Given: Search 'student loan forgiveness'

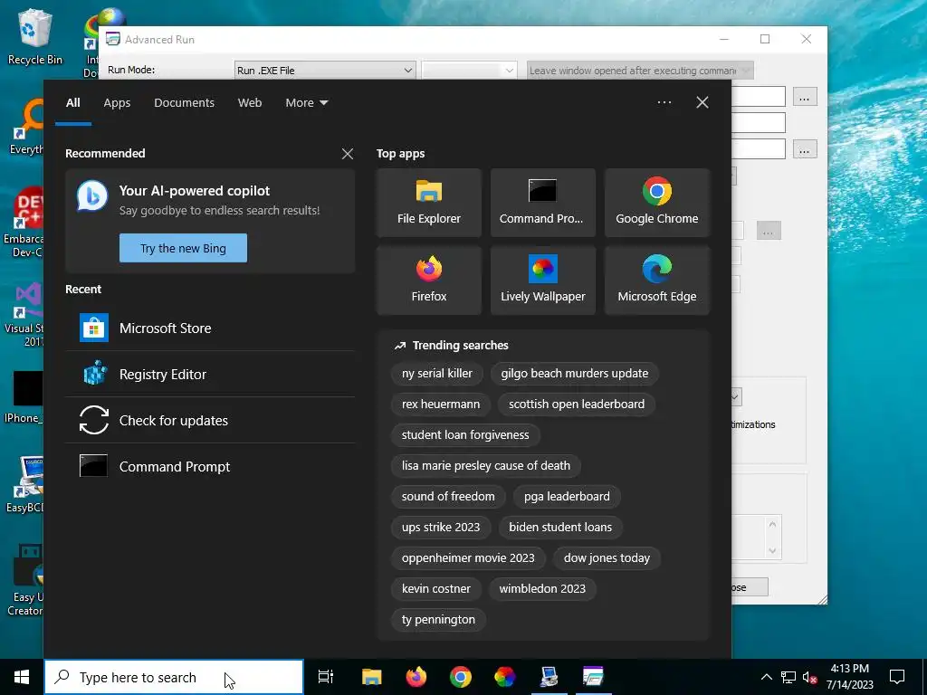Looking at the screenshot, I should (x=465, y=435).
